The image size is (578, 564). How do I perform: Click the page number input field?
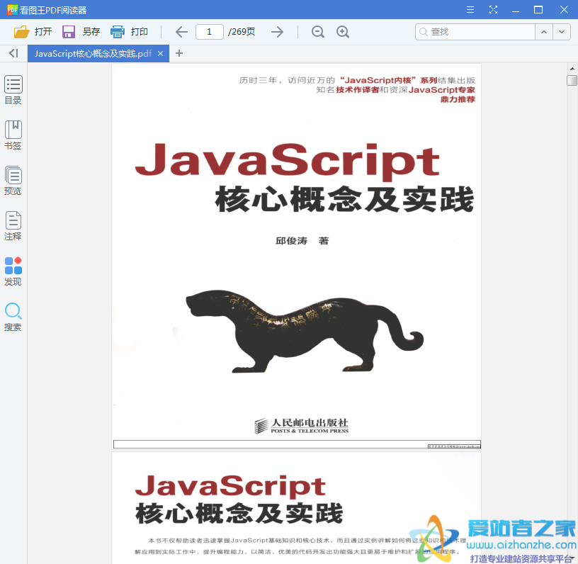pos(210,32)
